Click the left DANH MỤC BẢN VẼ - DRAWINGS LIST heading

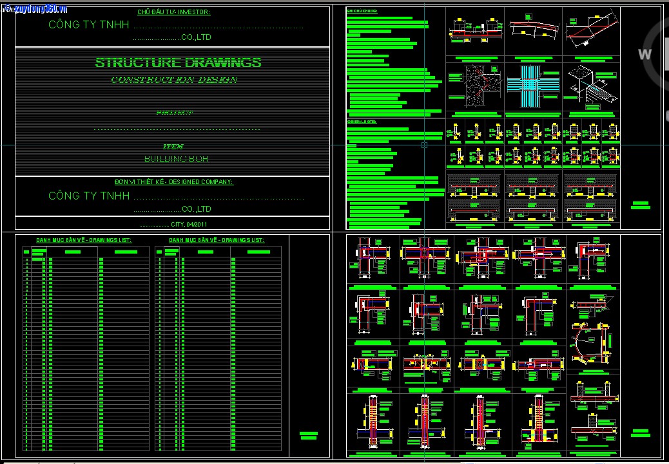(84, 240)
